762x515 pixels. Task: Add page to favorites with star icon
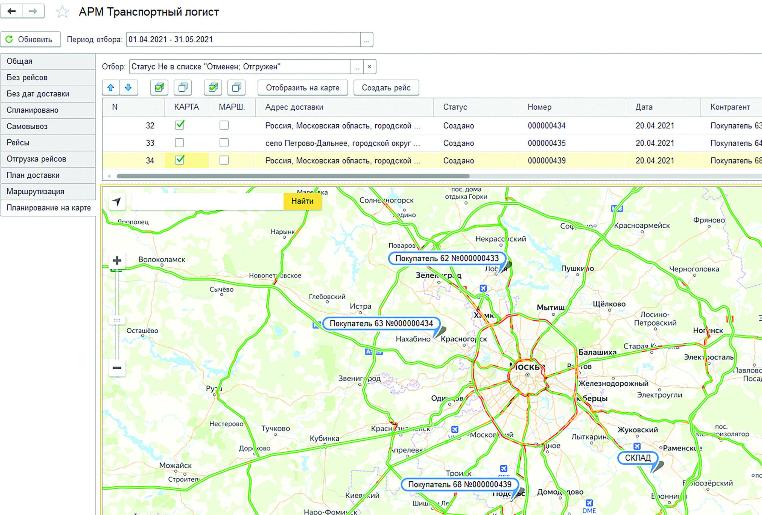tap(62, 12)
